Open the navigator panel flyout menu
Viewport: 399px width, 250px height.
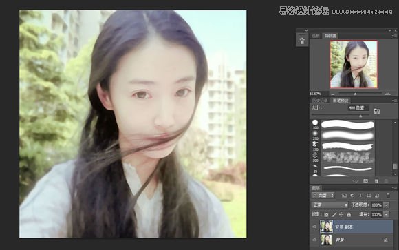(395, 36)
